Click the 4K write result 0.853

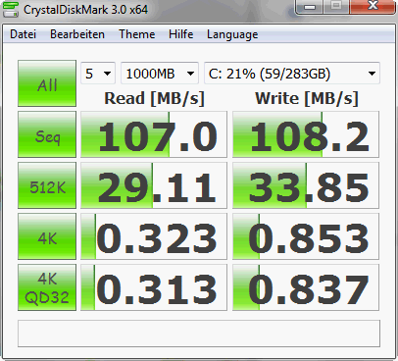tap(306, 236)
